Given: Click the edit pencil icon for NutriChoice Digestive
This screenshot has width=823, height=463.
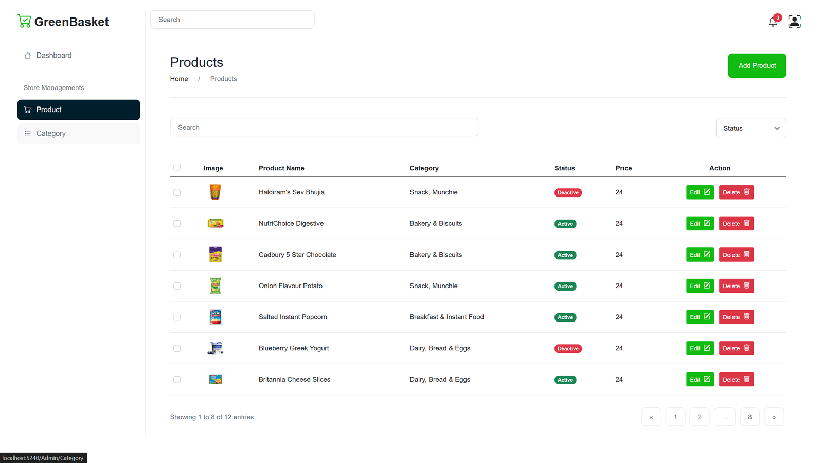Looking at the screenshot, I should click(707, 223).
